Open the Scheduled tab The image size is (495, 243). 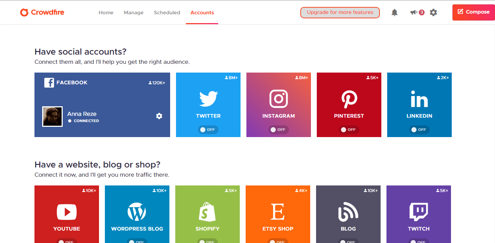[167, 12]
